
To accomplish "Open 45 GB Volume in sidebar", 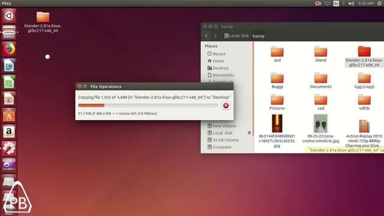I will click(x=223, y=140).
